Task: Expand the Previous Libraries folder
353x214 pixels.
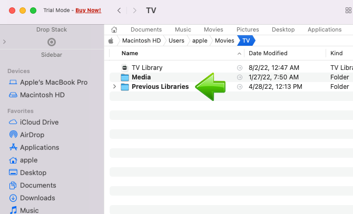Action: click(114, 86)
